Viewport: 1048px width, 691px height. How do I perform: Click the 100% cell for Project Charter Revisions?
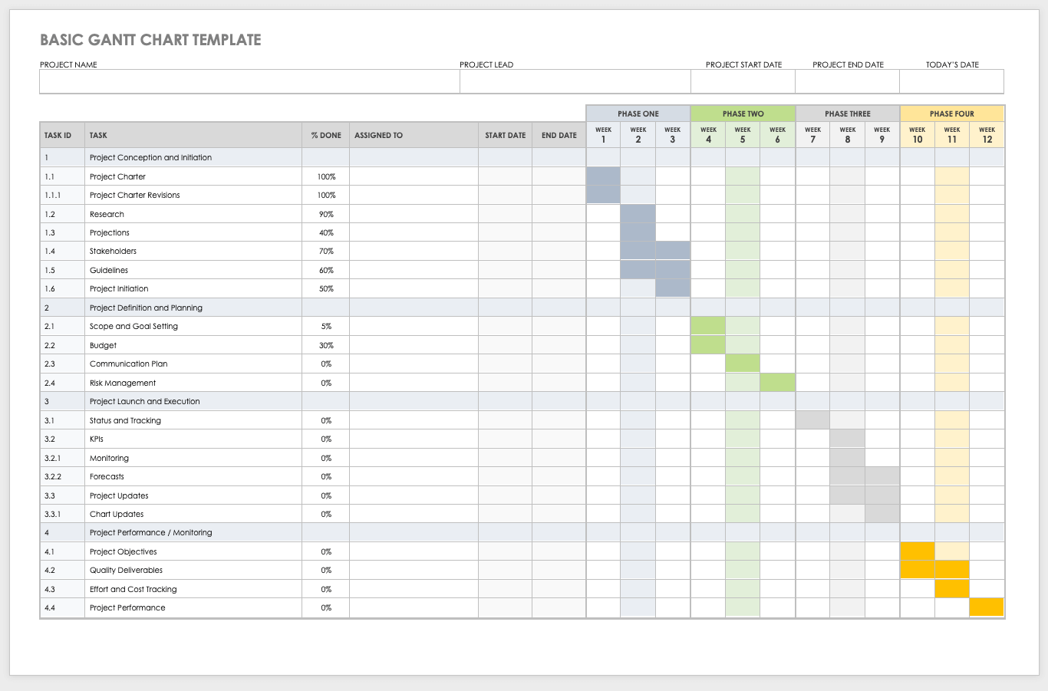(x=325, y=195)
